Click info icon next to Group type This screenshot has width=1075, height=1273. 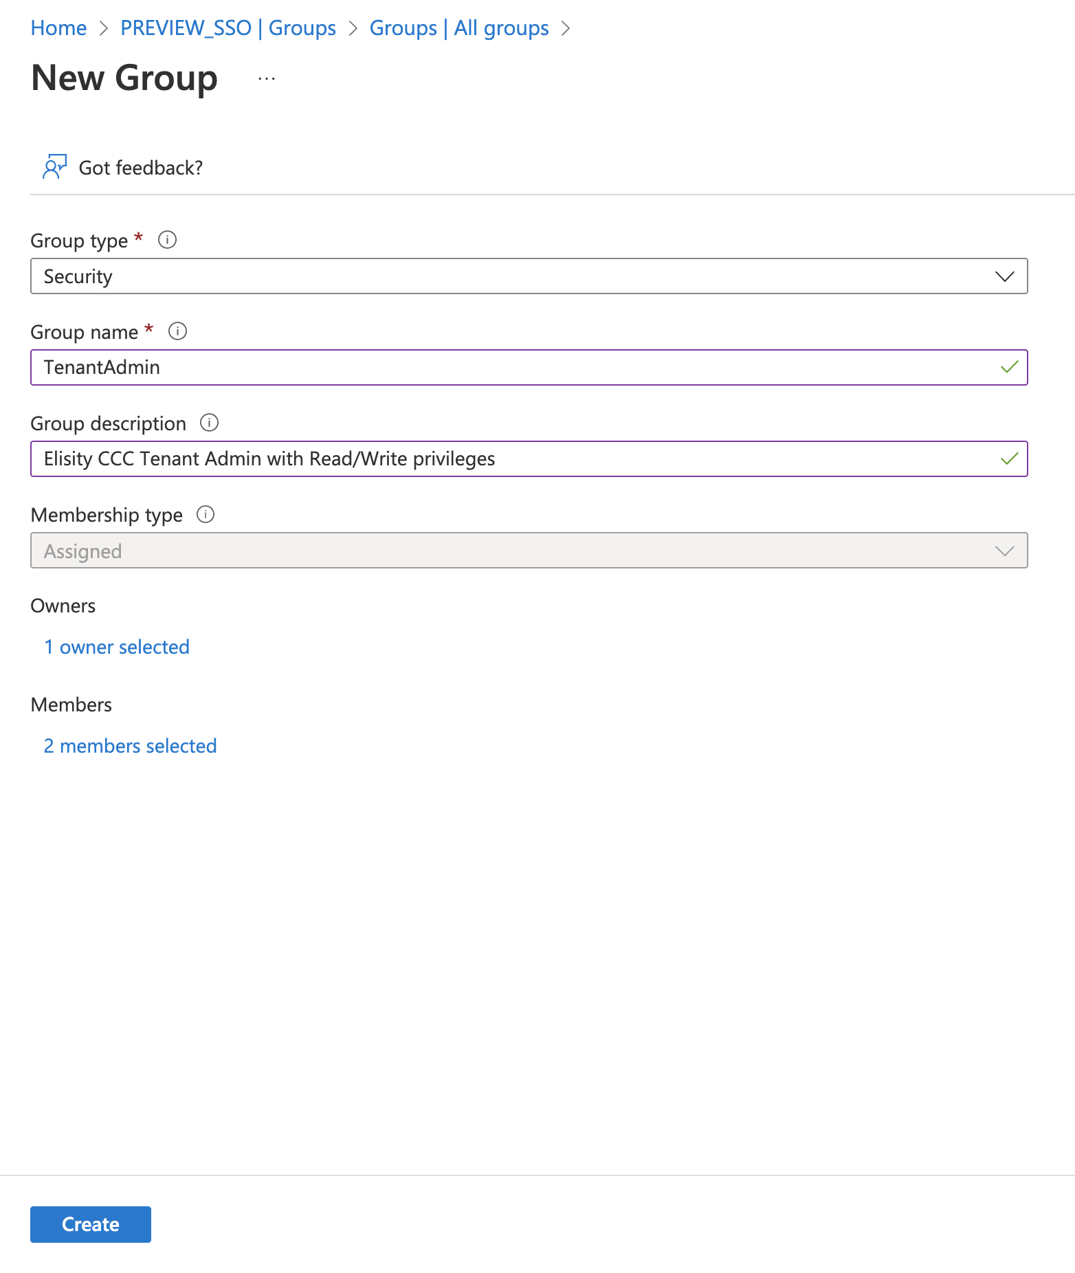pyautogui.click(x=167, y=240)
